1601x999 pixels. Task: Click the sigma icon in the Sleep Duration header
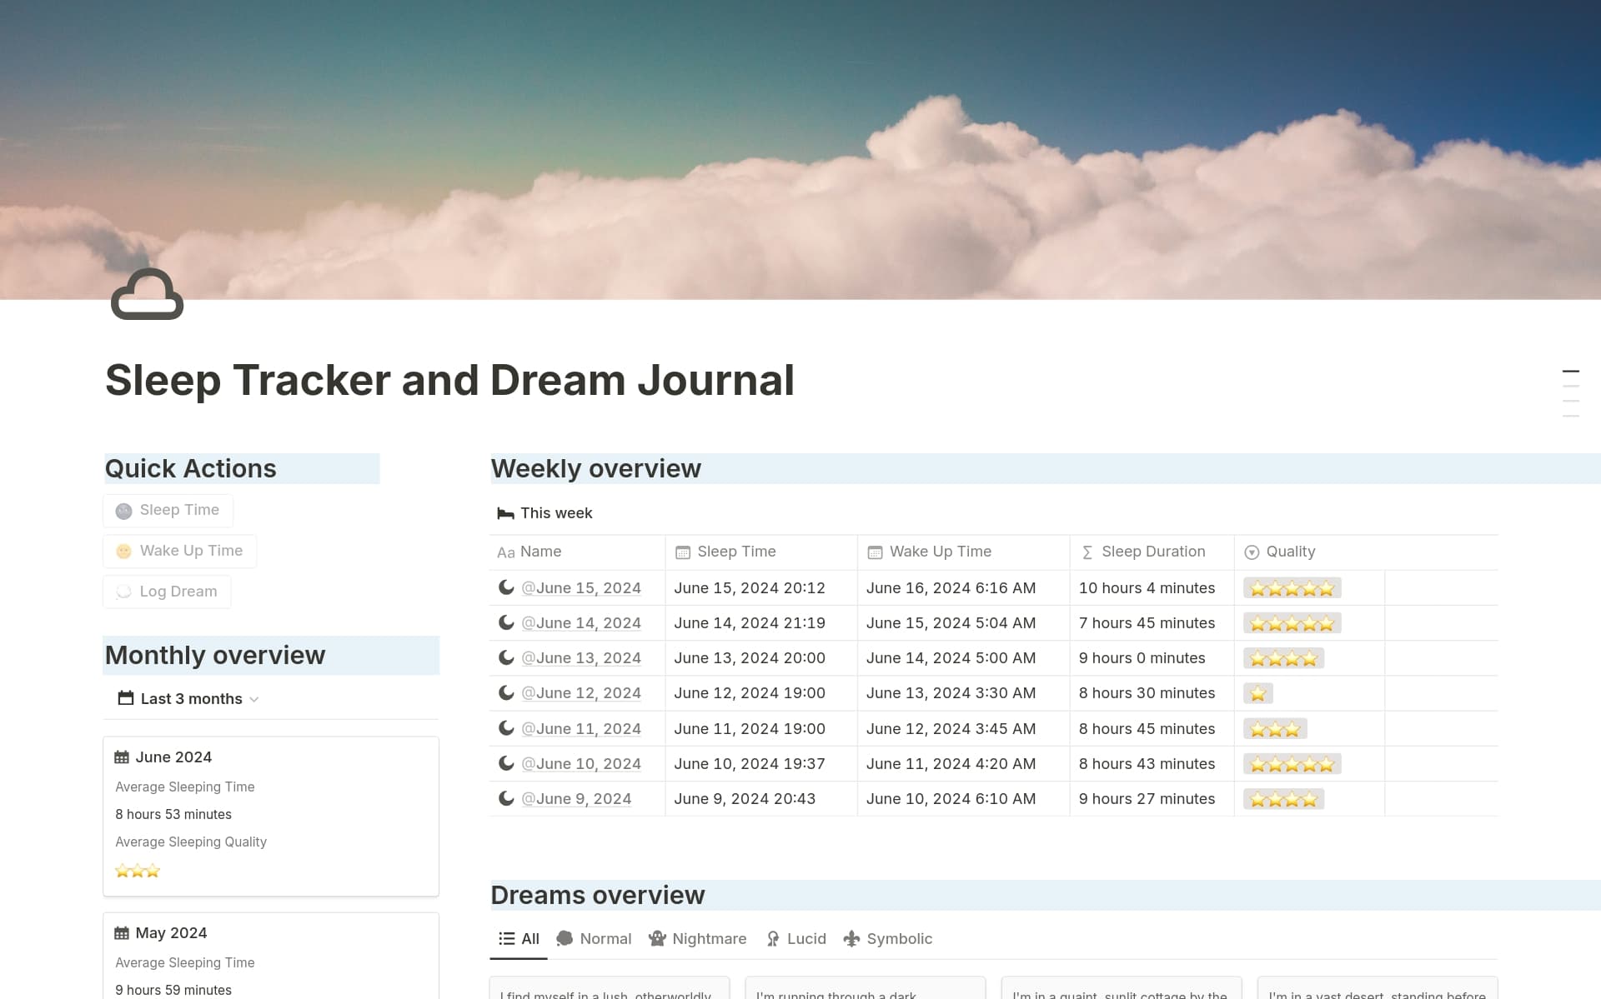coord(1087,552)
